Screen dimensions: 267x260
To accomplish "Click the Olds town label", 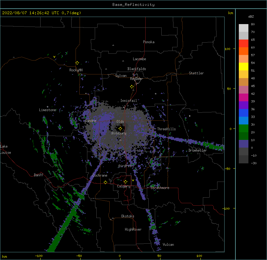I will [120, 122].
